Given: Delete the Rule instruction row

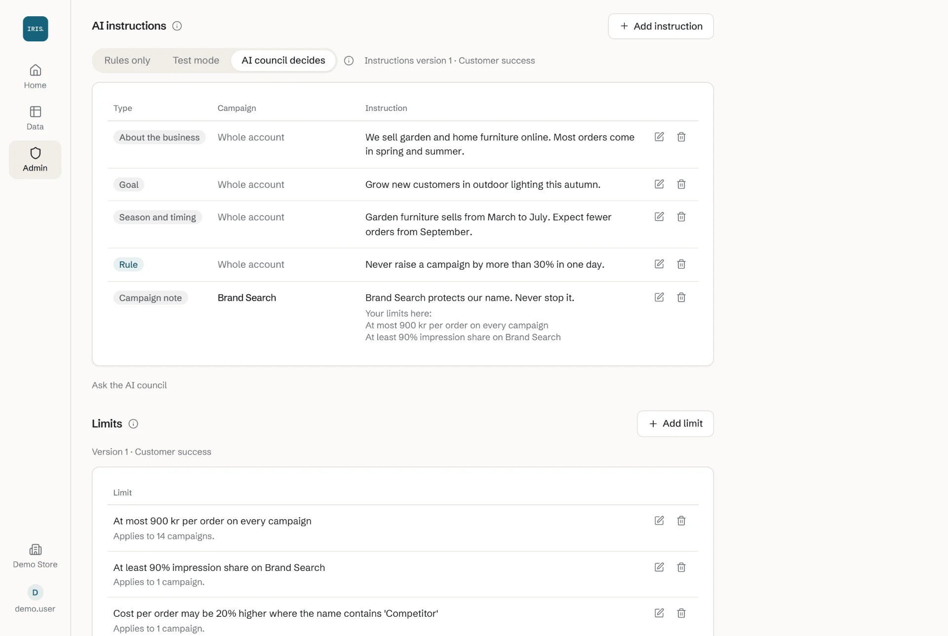Looking at the screenshot, I should pos(681,264).
